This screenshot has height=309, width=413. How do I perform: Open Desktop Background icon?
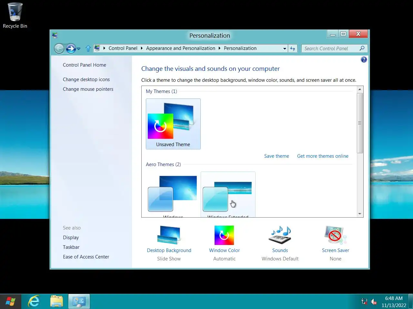(x=169, y=235)
